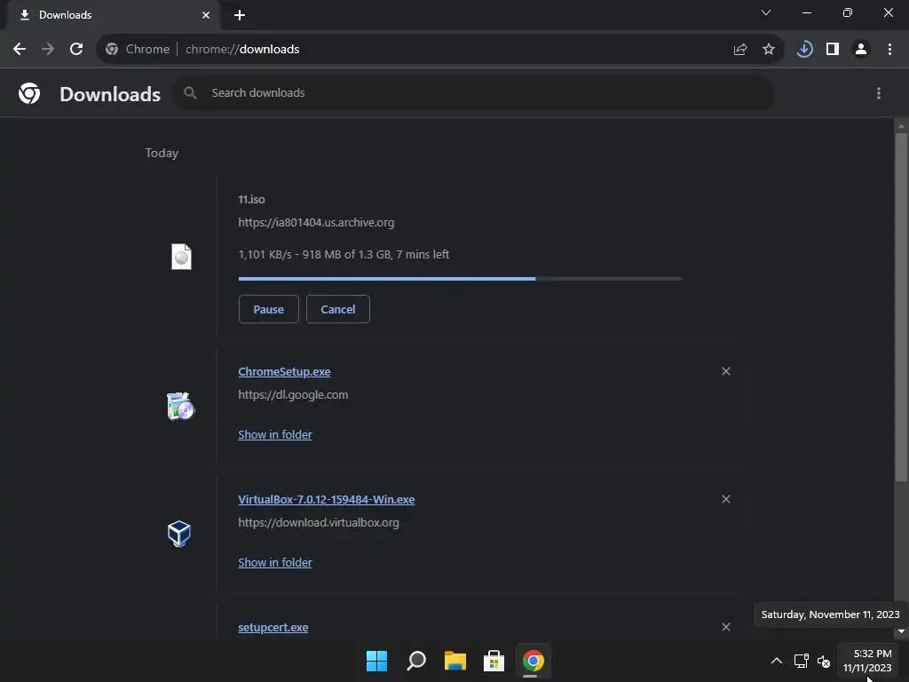
Task: Click the scrollbar up arrow
Action: pyautogui.click(x=901, y=126)
